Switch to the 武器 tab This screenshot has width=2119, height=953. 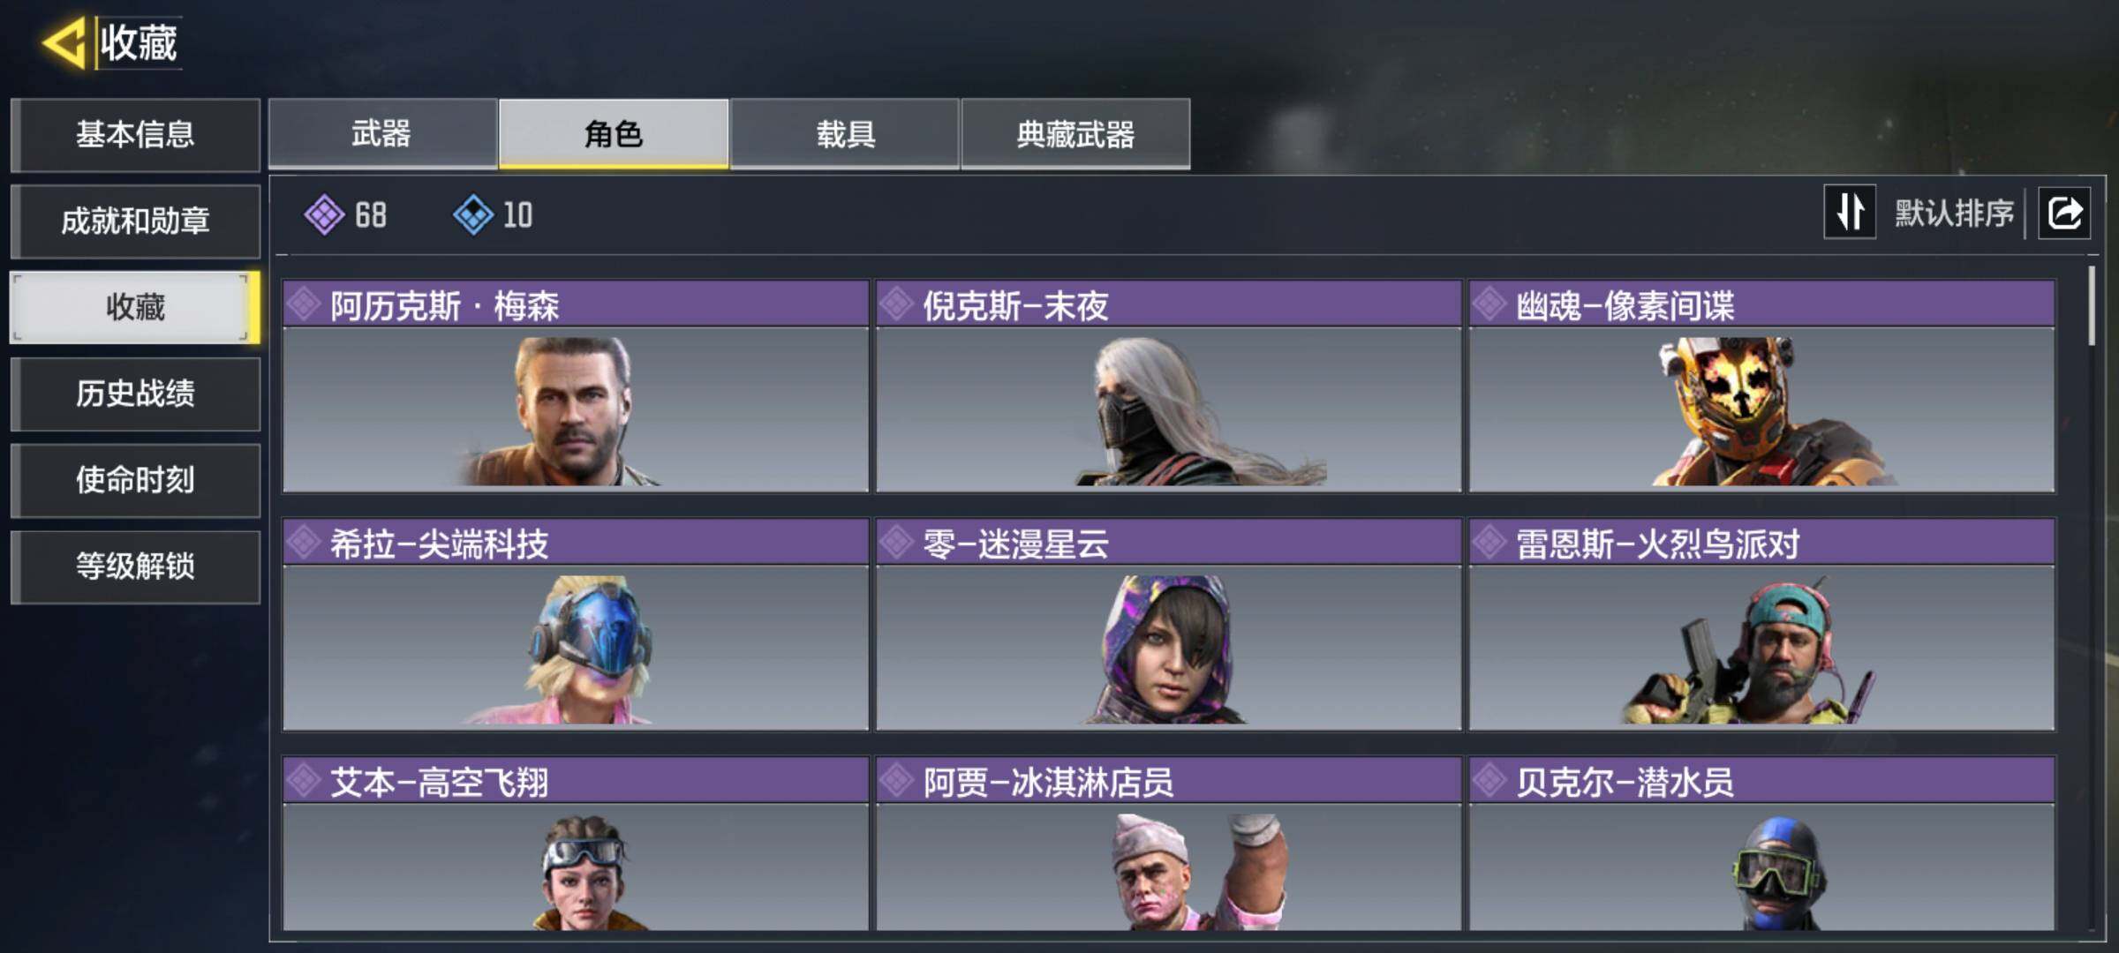[x=381, y=133]
